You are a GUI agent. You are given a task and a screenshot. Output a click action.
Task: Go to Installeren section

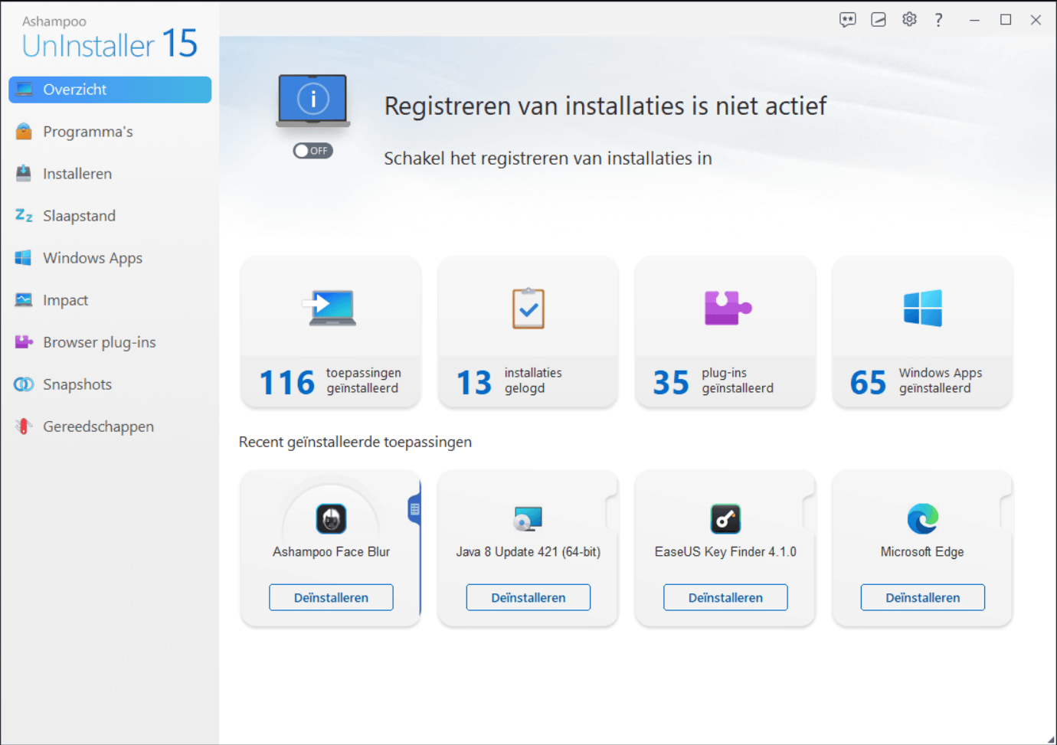(110, 174)
